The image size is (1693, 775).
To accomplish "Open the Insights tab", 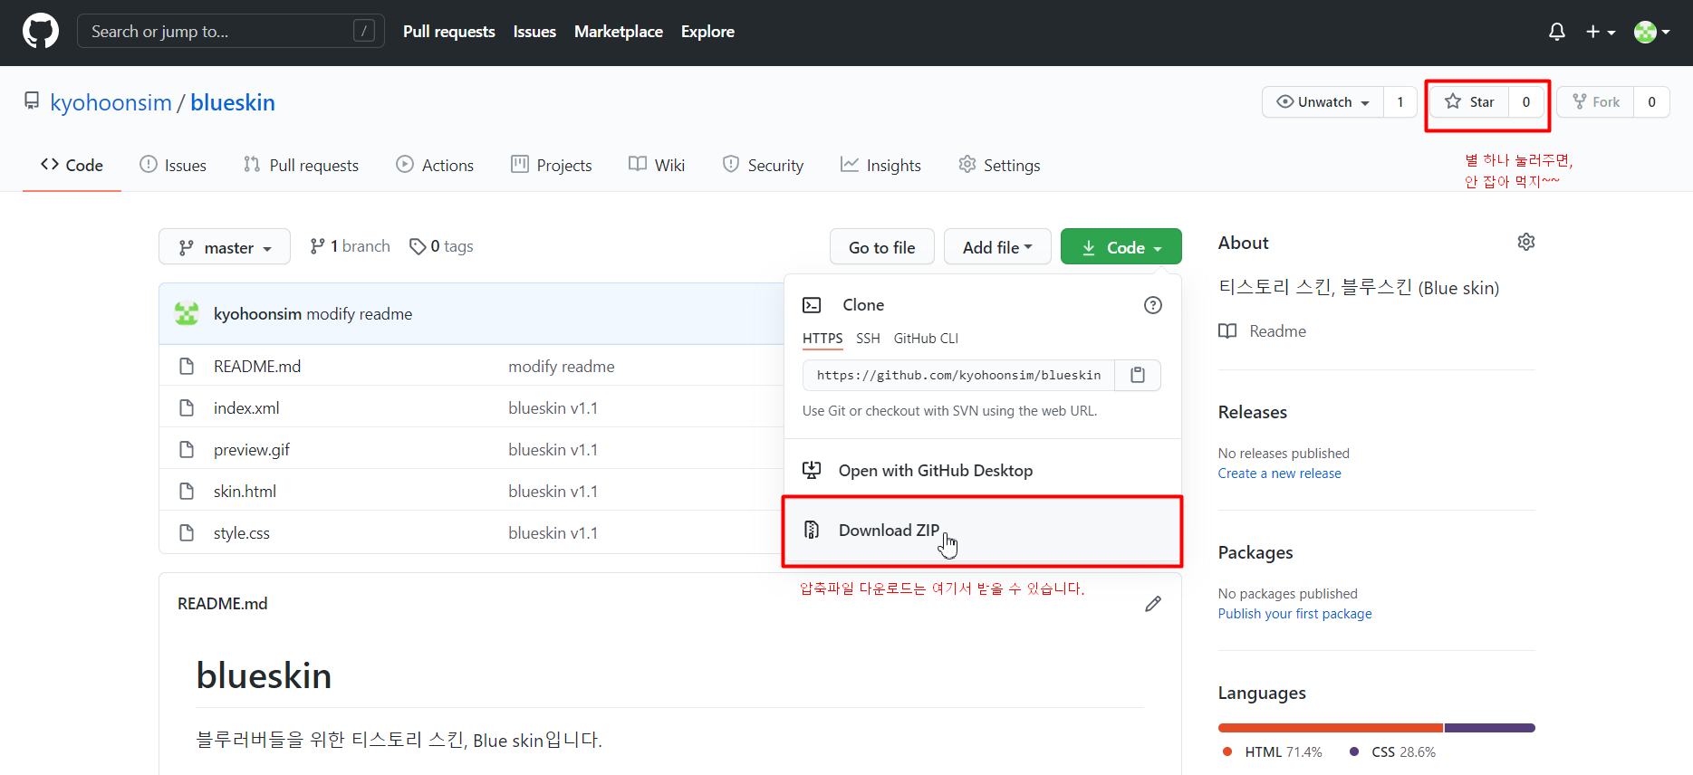I will click(880, 165).
